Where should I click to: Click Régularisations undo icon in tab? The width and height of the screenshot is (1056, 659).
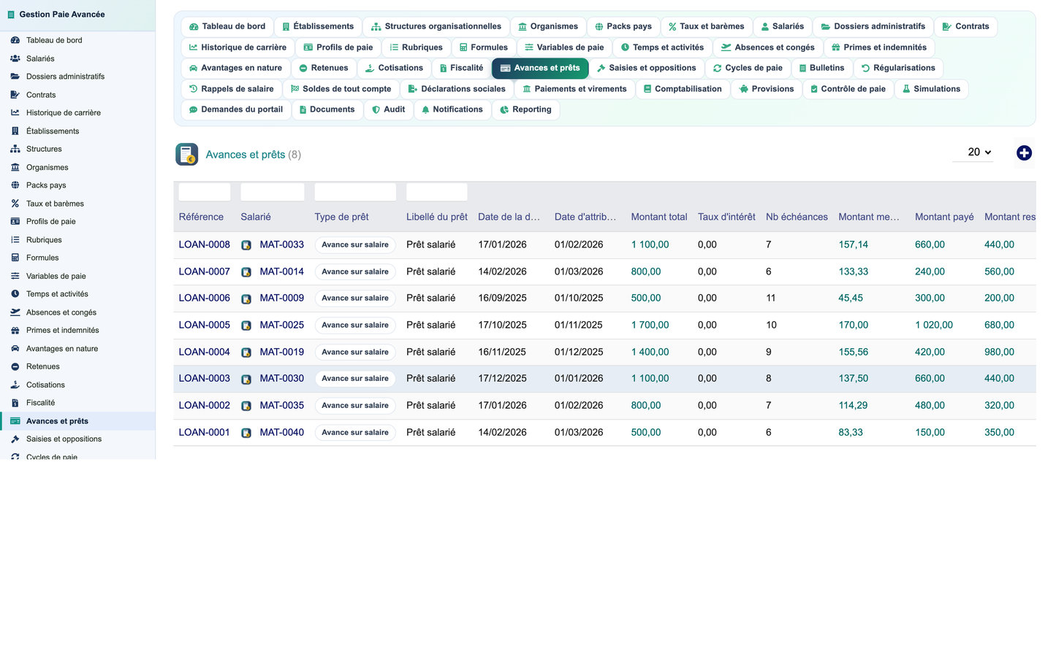coord(865,69)
